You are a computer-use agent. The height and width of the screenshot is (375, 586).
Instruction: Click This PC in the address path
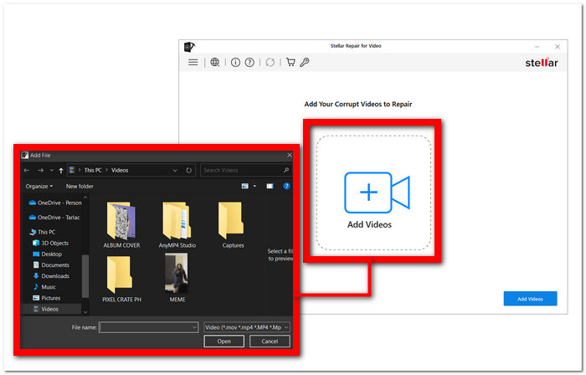point(93,170)
